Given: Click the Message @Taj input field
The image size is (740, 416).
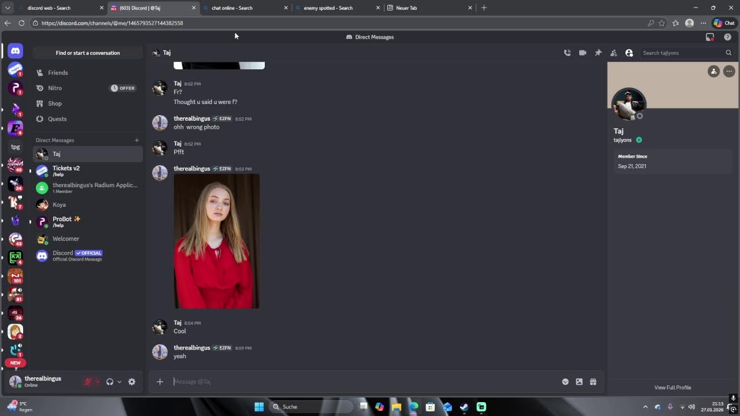Looking at the screenshot, I should click(364, 381).
